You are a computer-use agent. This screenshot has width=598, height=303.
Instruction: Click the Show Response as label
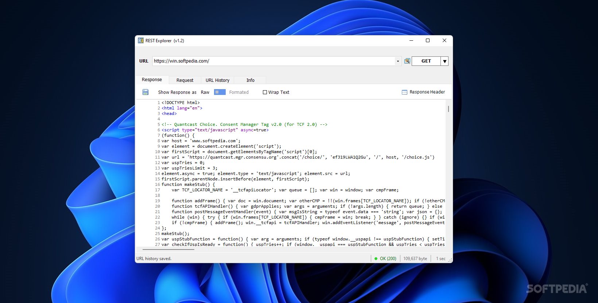[177, 92]
